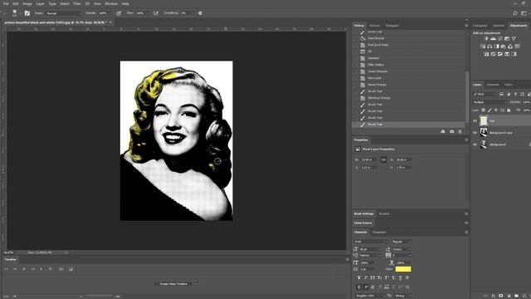Image resolution: width=531 pixels, height=299 pixels.
Task: Open the Create Video Timeline arrow dropdown
Action: point(196,284)
